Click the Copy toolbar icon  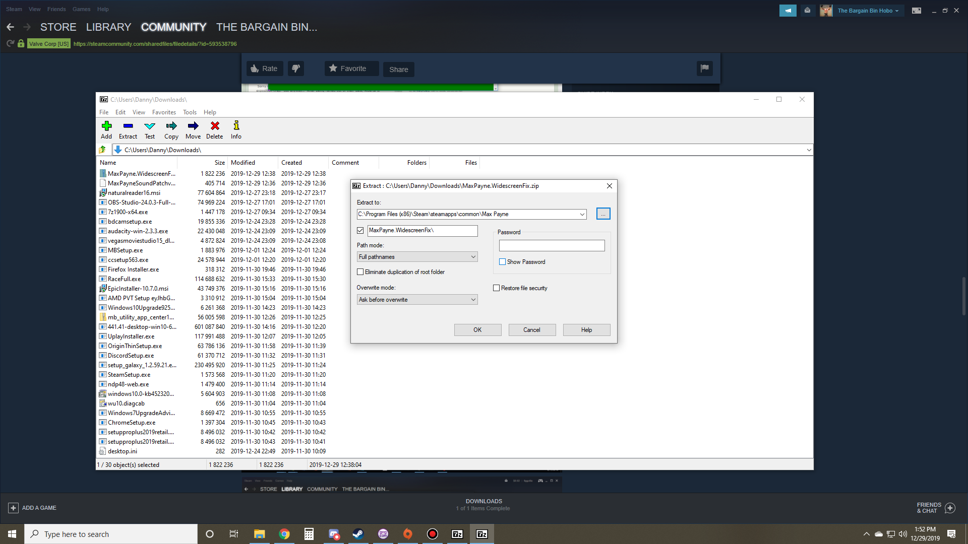[171, 126]
